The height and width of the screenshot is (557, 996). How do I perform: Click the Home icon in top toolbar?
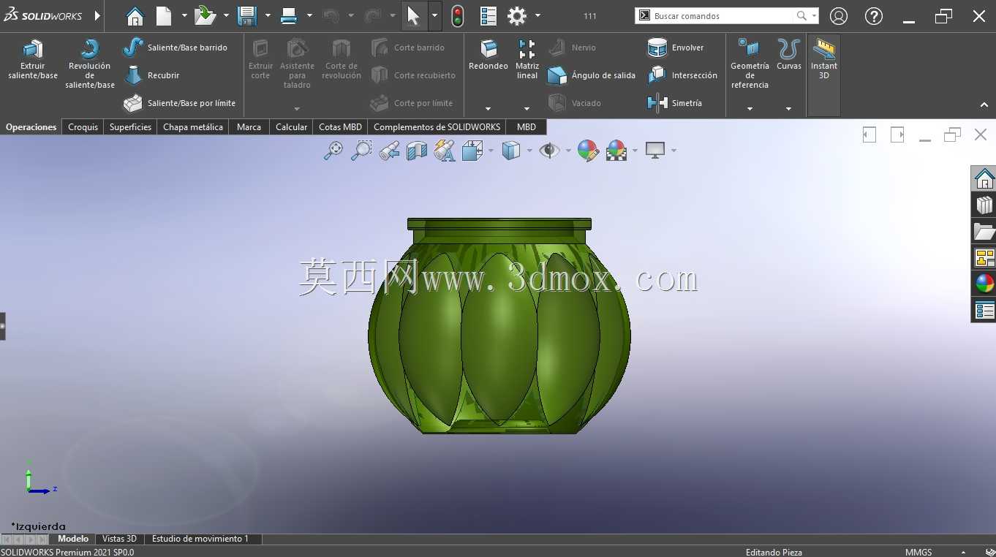[135, 16]
